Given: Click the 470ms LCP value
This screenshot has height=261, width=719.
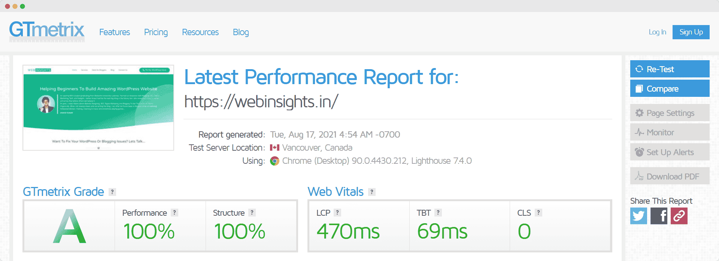Looking at the screenshot, I should pos(348,231).
